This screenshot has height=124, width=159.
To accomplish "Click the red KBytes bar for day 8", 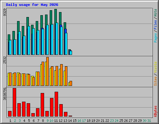I will (x=42, y=105).
